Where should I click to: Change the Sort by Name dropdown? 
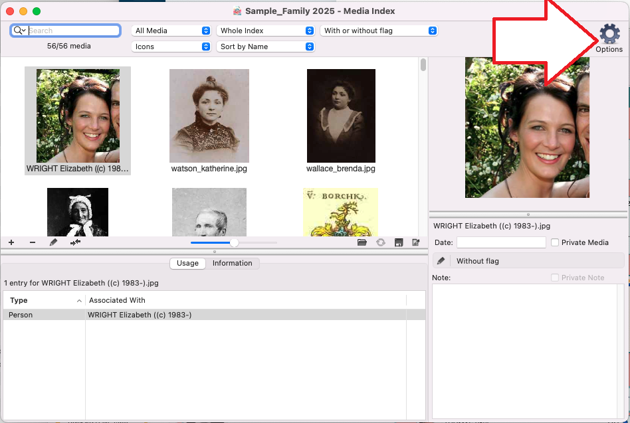(x=266, y=46)
